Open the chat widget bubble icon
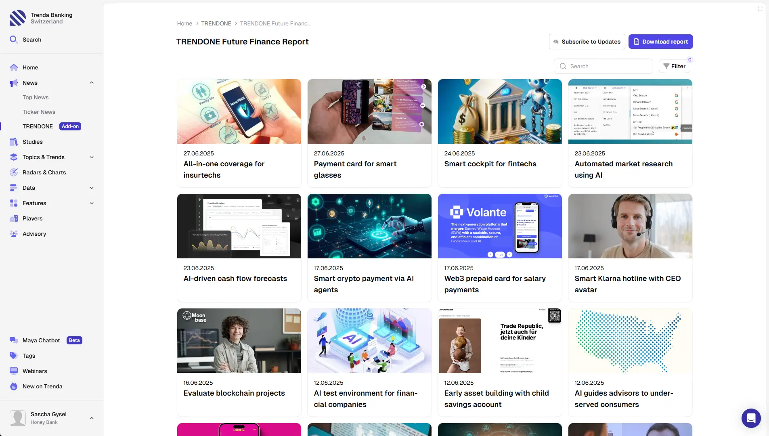 click(751, 418)
